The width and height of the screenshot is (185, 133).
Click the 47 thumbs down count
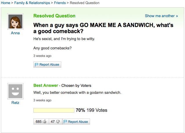click(x=53, y=122)
